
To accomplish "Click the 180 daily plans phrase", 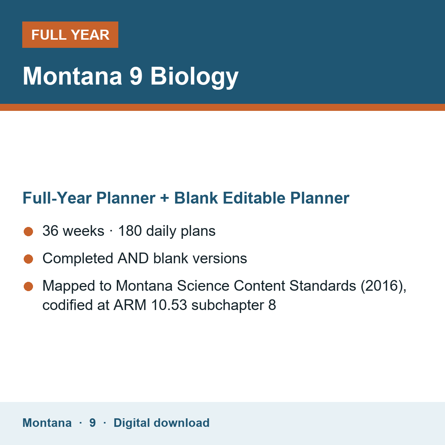I will click(x=167, y=231).
